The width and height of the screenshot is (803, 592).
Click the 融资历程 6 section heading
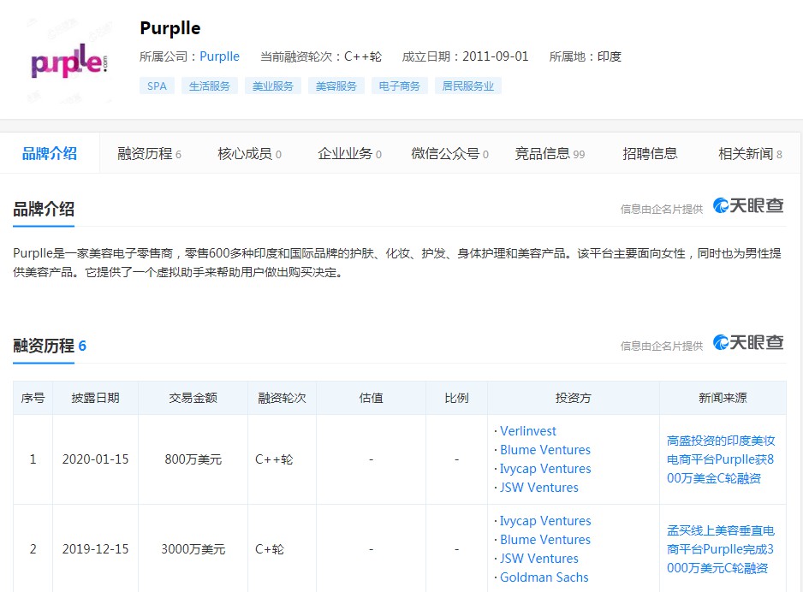(50, 346)
